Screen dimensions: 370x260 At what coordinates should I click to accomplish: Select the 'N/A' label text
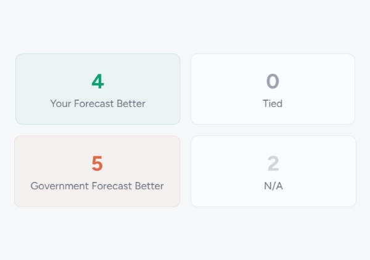click(x=273, y=186)
